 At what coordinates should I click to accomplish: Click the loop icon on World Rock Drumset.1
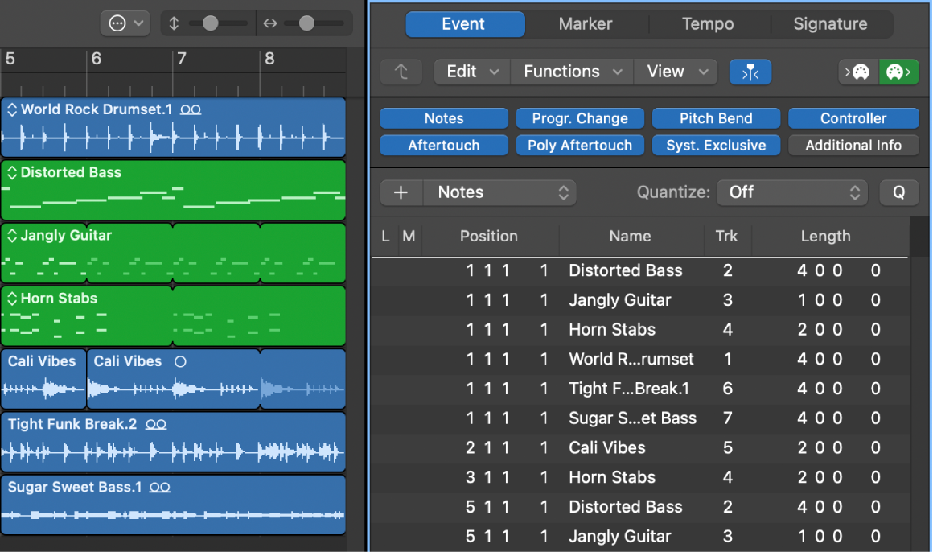click(191, 109)
